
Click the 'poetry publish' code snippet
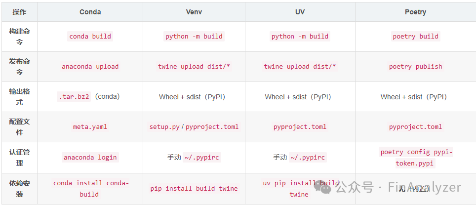(415, 67)
